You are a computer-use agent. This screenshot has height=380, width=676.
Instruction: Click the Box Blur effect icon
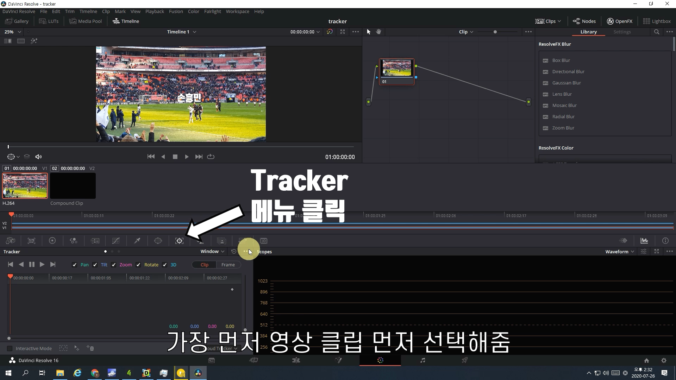(546, 61)
